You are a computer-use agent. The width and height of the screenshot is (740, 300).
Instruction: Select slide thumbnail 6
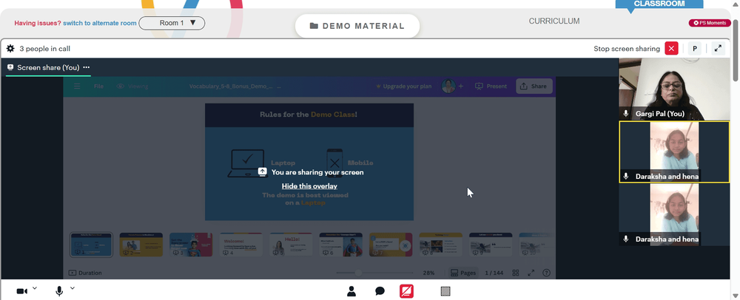click(x=340, y=245)
